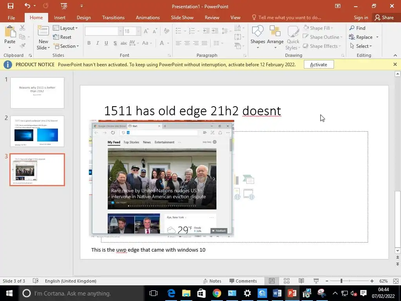Viewport: 401px width, 301px height.
Task: Switch to Reading View in status bar
Action: tap(301, 281)
